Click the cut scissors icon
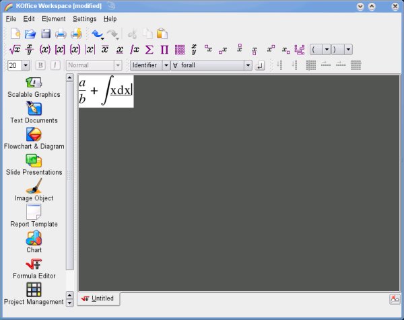This screenshot has height=320, width=404. coord(133,34)
